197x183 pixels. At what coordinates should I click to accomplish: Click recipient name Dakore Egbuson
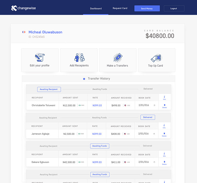pyautogui.click(x=40, y=162)
